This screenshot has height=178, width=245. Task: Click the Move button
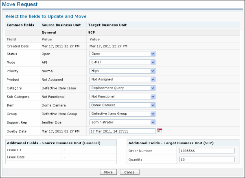tap(108, 172)
